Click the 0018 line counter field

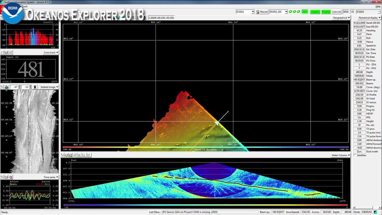pos(346,12)
